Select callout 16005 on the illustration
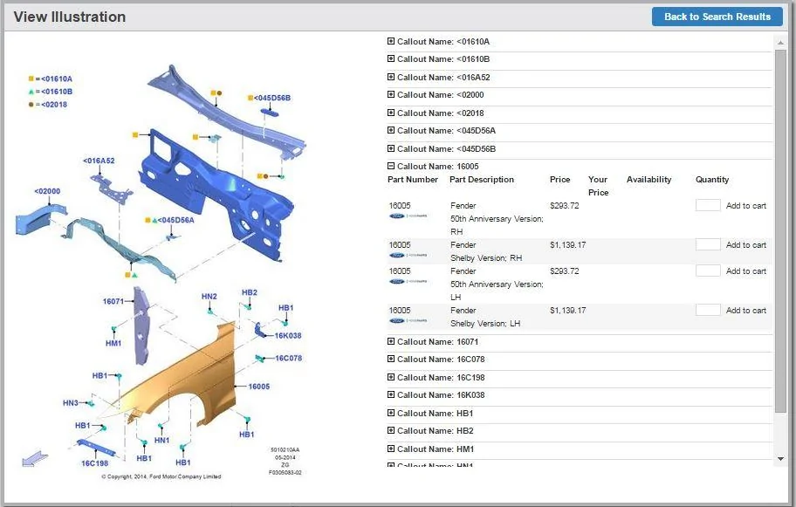The width and height of the screenshot is (796, 507). coord(259,387)
